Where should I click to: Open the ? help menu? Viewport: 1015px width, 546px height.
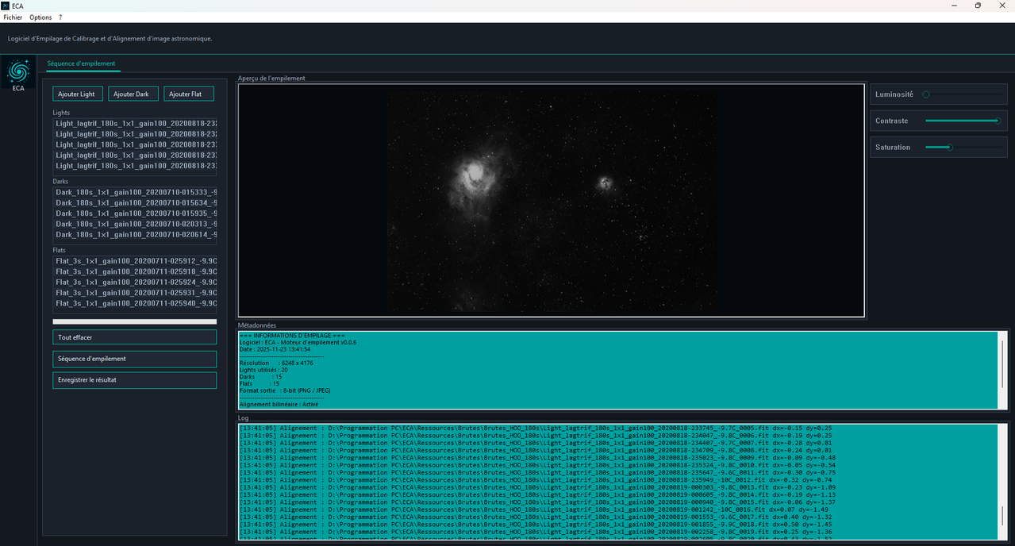click(60, 17)
